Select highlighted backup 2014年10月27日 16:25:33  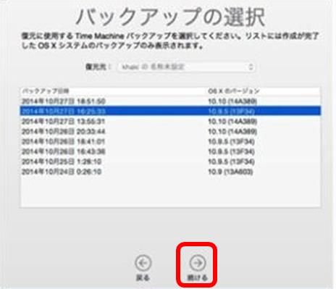171,111
